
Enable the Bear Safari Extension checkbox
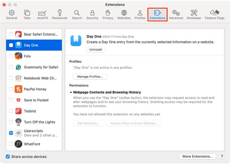point(11,34)
